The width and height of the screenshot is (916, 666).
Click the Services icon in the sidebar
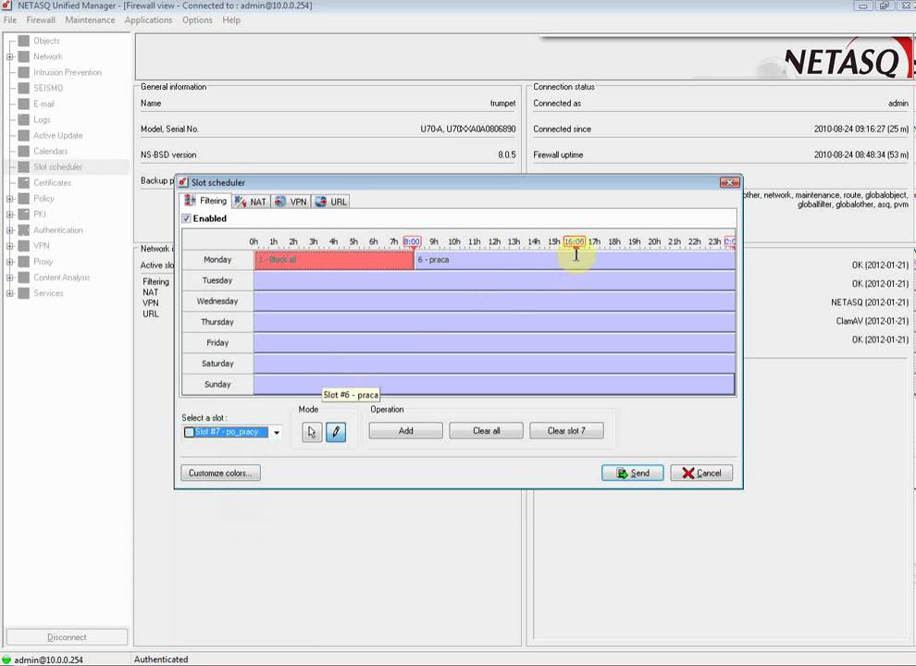point(23,293)
